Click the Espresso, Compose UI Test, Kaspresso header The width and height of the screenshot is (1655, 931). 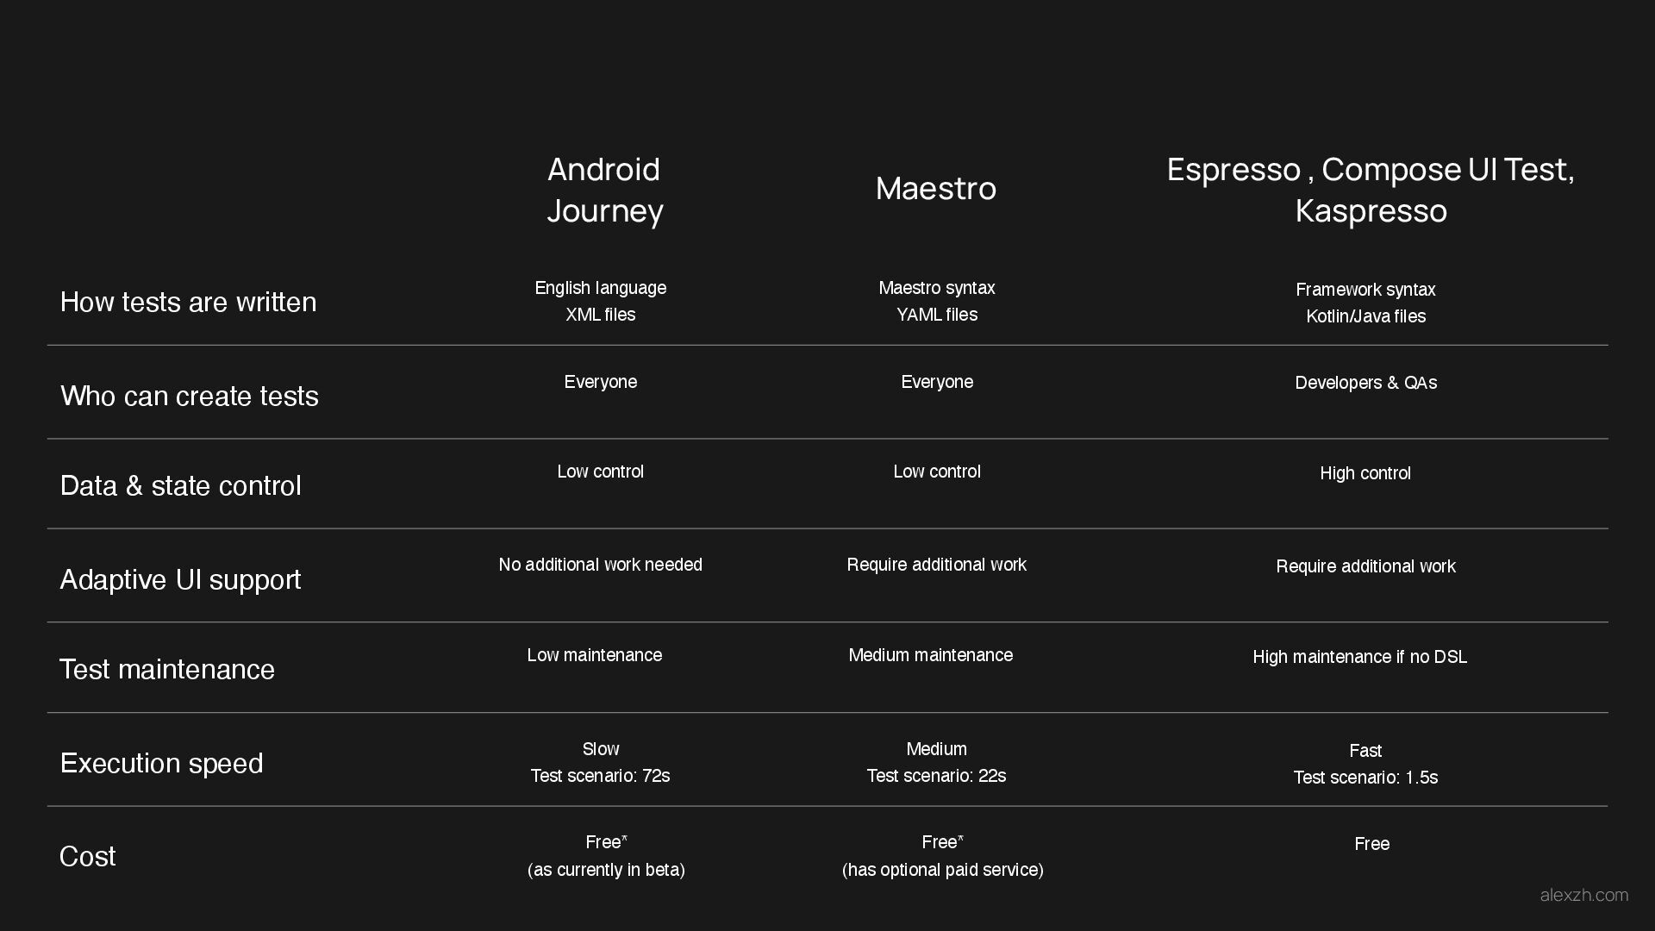1370,190
